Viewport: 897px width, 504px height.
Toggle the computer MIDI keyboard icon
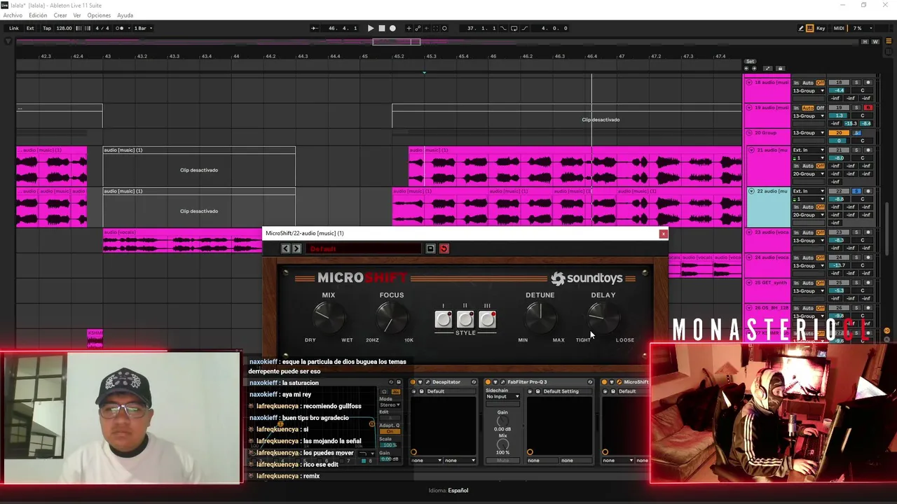click(x=810, y=28)
